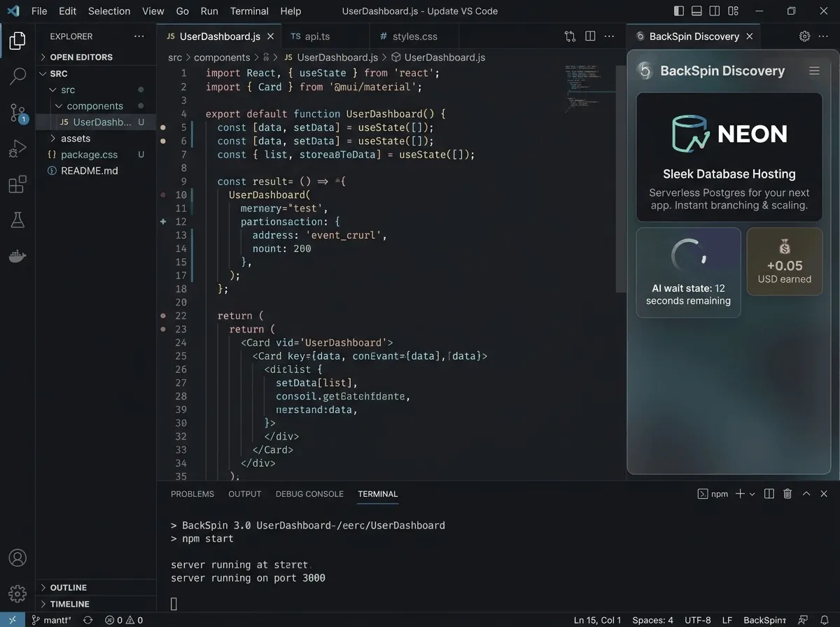This screenshot has width=840, height=627.
Task: Open the Terminal menu
Action: [x=249, y=11]
